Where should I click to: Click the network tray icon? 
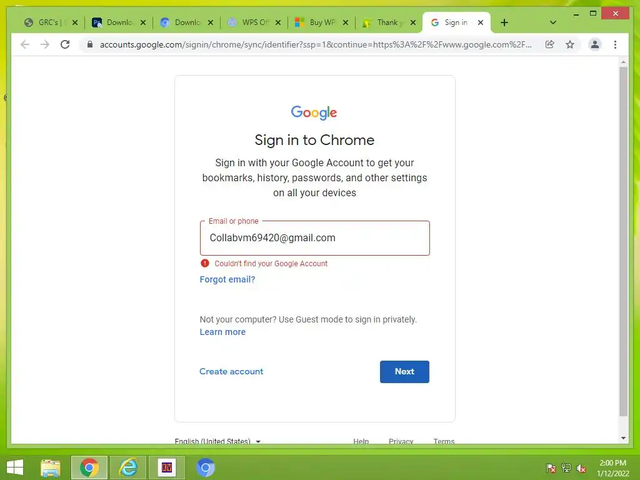pyautogui.click(x=566, y=467)
